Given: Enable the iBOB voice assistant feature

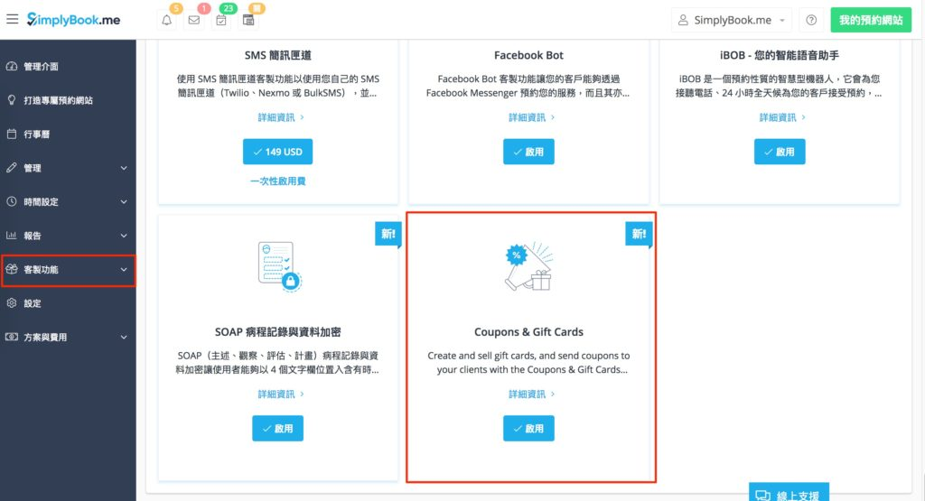Looking at the screenshot, I should coord(780,152).
